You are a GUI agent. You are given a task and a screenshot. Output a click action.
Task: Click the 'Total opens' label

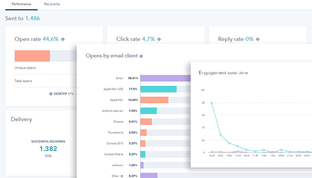click(x=23, y=81)
